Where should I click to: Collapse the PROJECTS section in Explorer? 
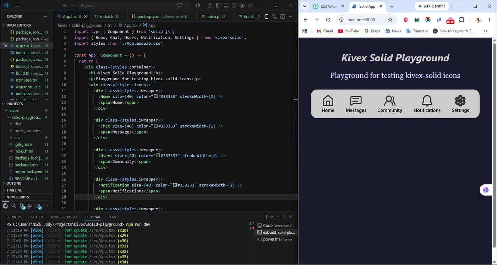tap(26, 104)
